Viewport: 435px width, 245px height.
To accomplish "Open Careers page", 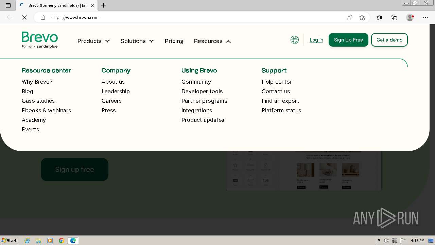I will point(111,101).
